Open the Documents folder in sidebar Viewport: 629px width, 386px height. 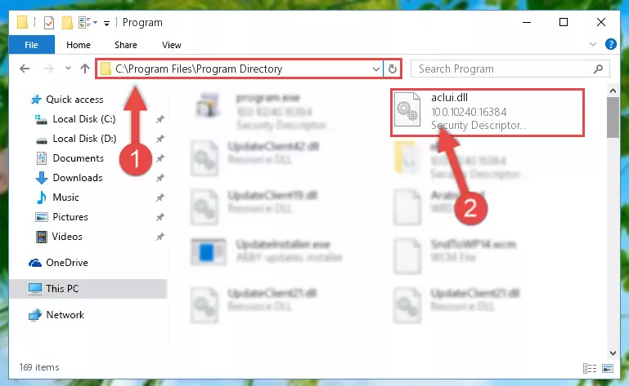tap(78, 158)
